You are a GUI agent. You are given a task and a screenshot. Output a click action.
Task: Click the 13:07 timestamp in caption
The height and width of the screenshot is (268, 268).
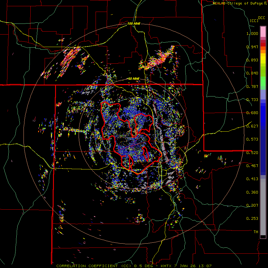pos(205,266)
